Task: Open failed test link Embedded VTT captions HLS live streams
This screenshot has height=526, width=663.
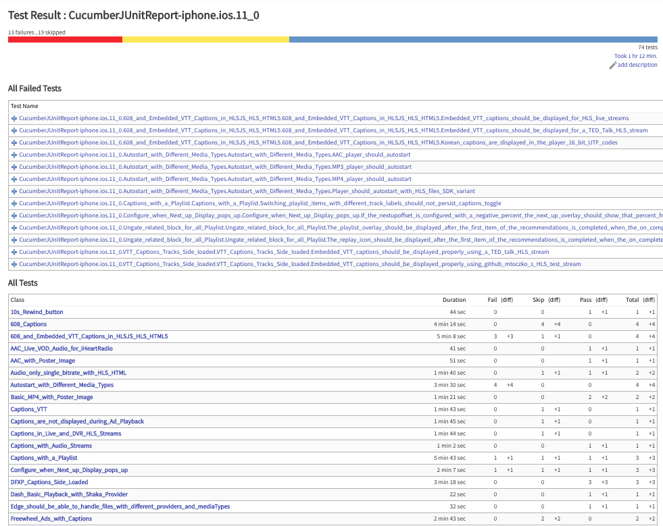Action: point(324,118)
